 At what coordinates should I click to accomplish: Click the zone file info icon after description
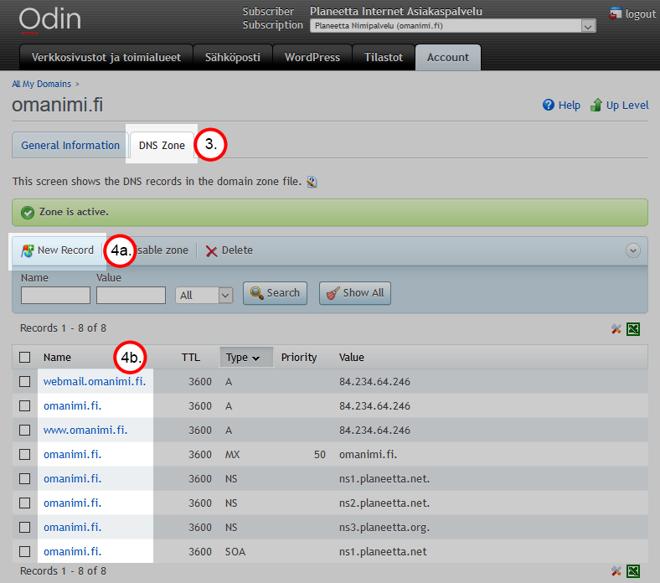pos(312,182)
